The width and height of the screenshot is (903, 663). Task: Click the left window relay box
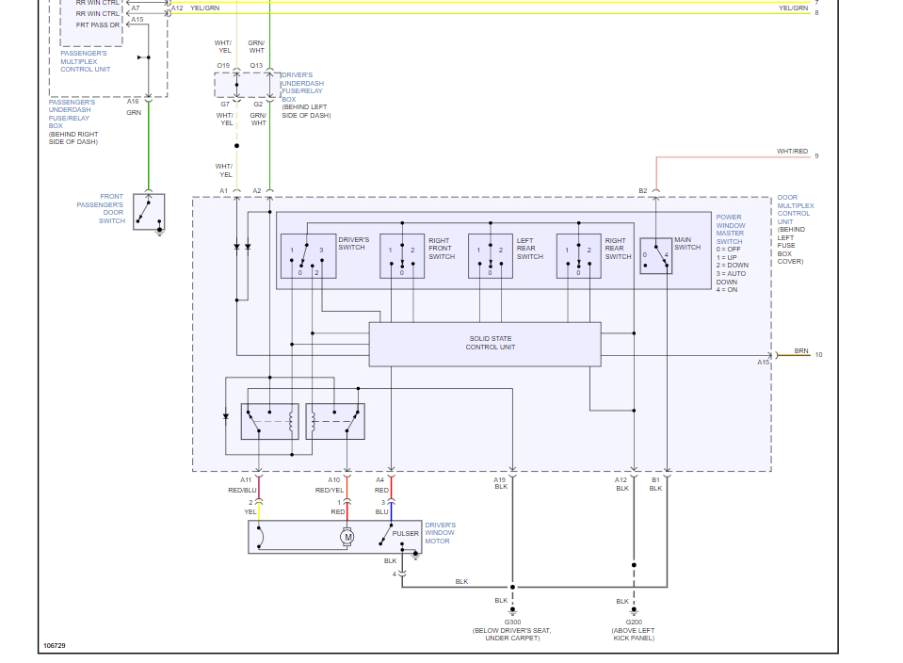[x=269, y=422]
